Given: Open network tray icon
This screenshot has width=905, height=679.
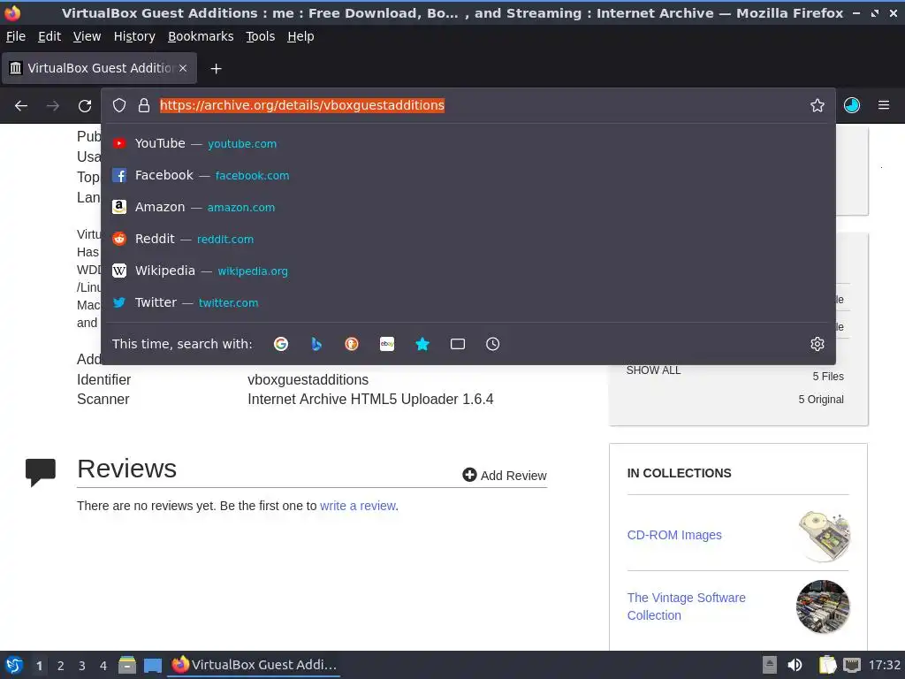Looking at the screenshot, I should click(x=852, y=665).
